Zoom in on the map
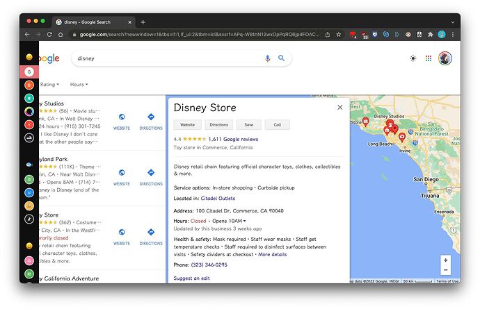Screen dimensions: 480x309 [445, 260]
